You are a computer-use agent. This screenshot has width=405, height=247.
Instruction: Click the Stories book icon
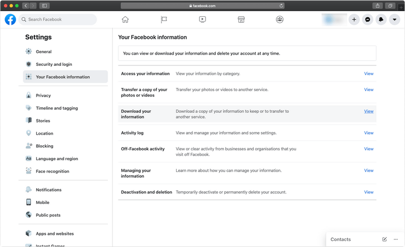[x=29, y=120]
